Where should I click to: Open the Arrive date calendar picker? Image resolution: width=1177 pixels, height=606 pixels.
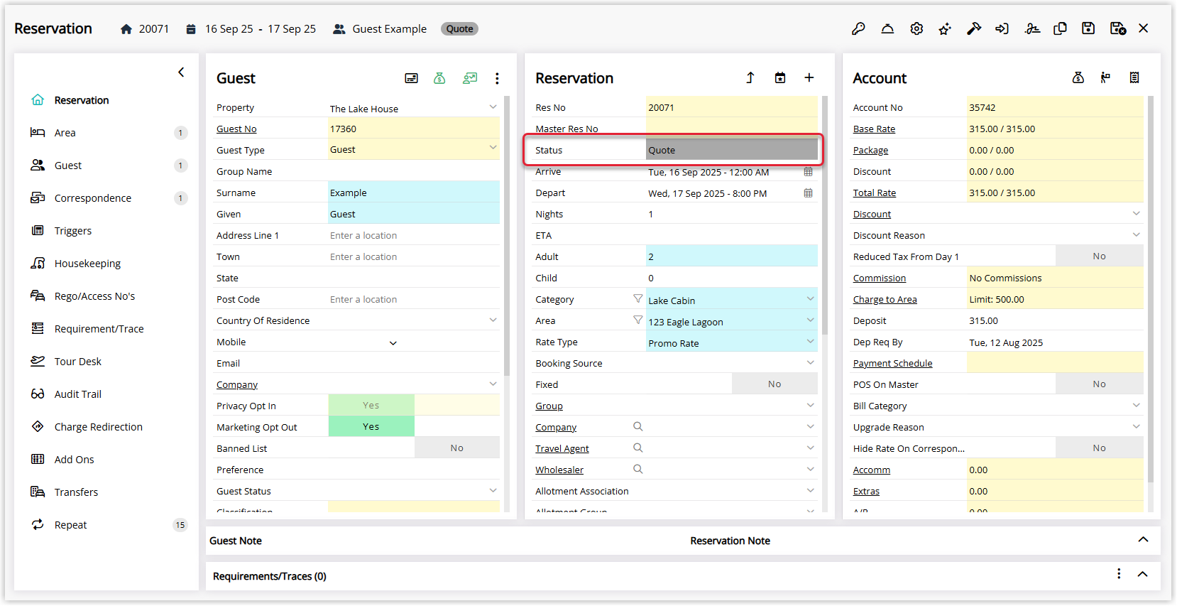(x=808, y=172)
